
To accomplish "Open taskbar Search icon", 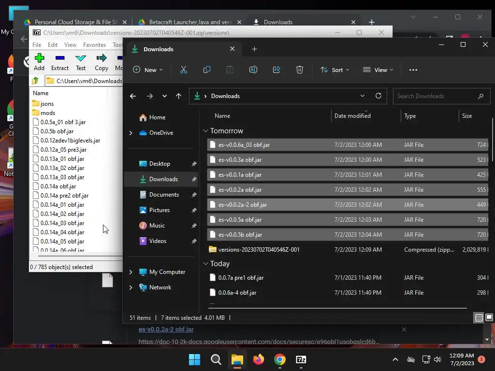I will click(x=216, y=359).
